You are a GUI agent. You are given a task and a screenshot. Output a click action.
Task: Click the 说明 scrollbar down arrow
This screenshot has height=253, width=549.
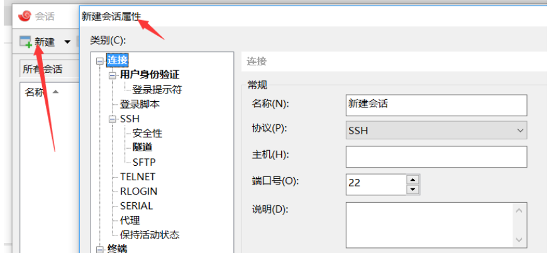519,240
